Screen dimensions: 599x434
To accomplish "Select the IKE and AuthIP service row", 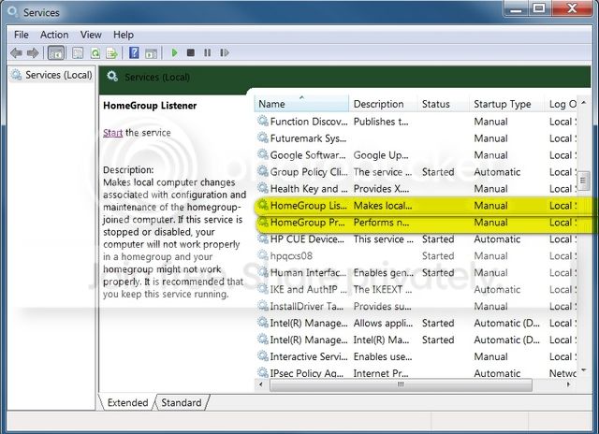I will pos(416,290).
